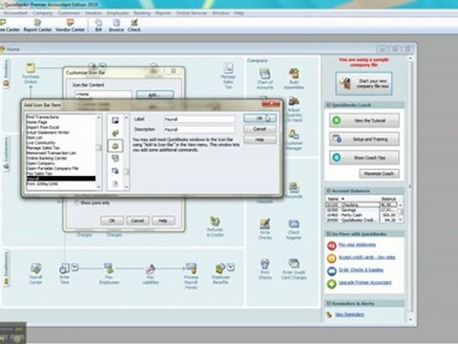Open the Employees menu
The image size is (458, 344).
tap(117, 13)
